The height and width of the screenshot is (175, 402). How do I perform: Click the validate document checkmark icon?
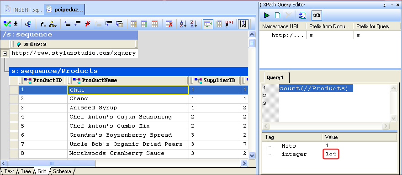click(7, 24)
